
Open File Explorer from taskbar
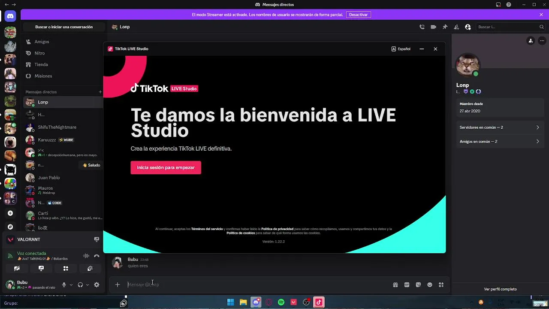pyautogui.click(x=243, y=303)
